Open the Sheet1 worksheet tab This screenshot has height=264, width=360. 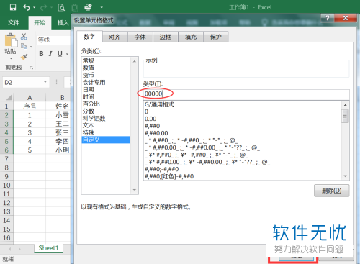[x=48, y=248]
